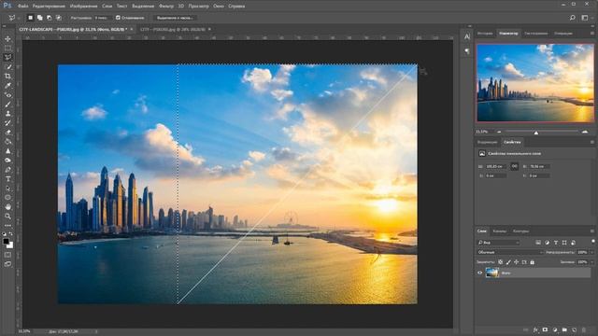Click the New Selection mode icon
Screen dimensions: 598x336
tap(30, 18)
